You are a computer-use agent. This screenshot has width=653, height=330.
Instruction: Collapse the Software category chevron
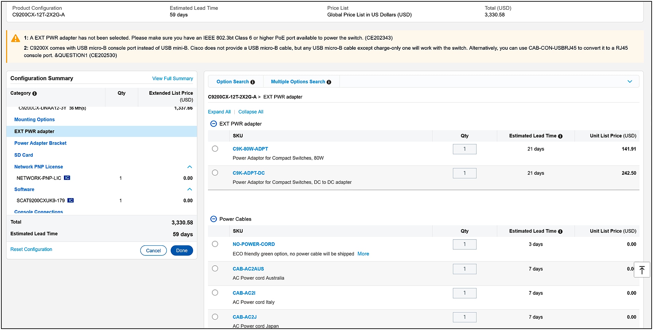click(x=190, y=189)
